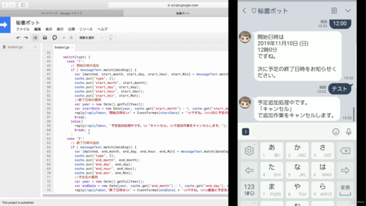Viewport: 366px width, 206px height.
Task: Start the debugger with the bug icon
Action: (x=71, y=38)
